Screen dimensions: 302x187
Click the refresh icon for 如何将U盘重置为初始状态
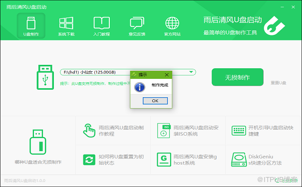(89, 160)
